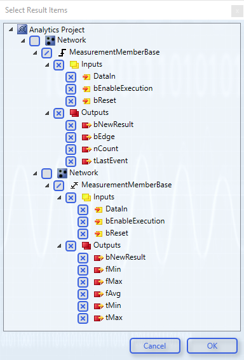Collapse the upper MeasurementMemberBase node
The width and height of the screenshot is (244, 360).
click(x=35, y=53)
